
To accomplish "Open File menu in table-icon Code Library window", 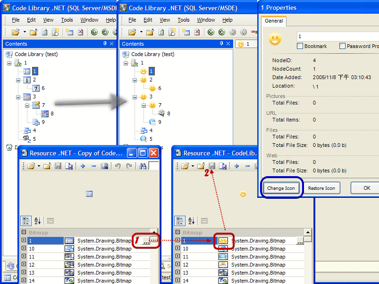I will [x=16, y=20].
